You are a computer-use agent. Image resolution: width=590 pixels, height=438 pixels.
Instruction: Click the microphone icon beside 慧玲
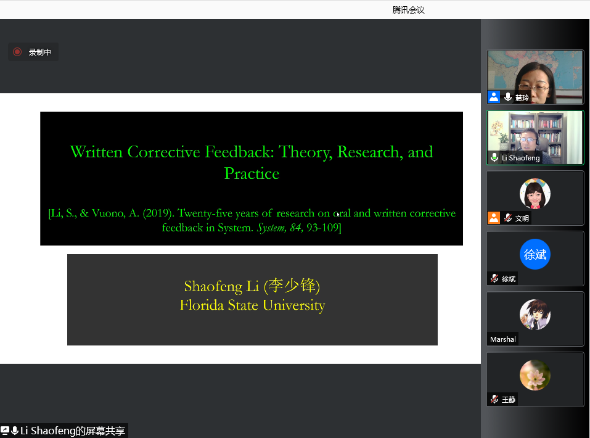coord(507,97)
